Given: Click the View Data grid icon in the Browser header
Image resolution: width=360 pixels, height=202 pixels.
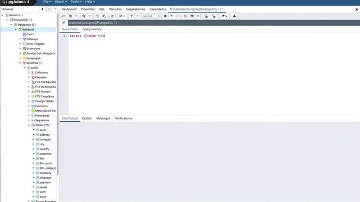Looking at the screenshot, I should click(x=49, y=9).
